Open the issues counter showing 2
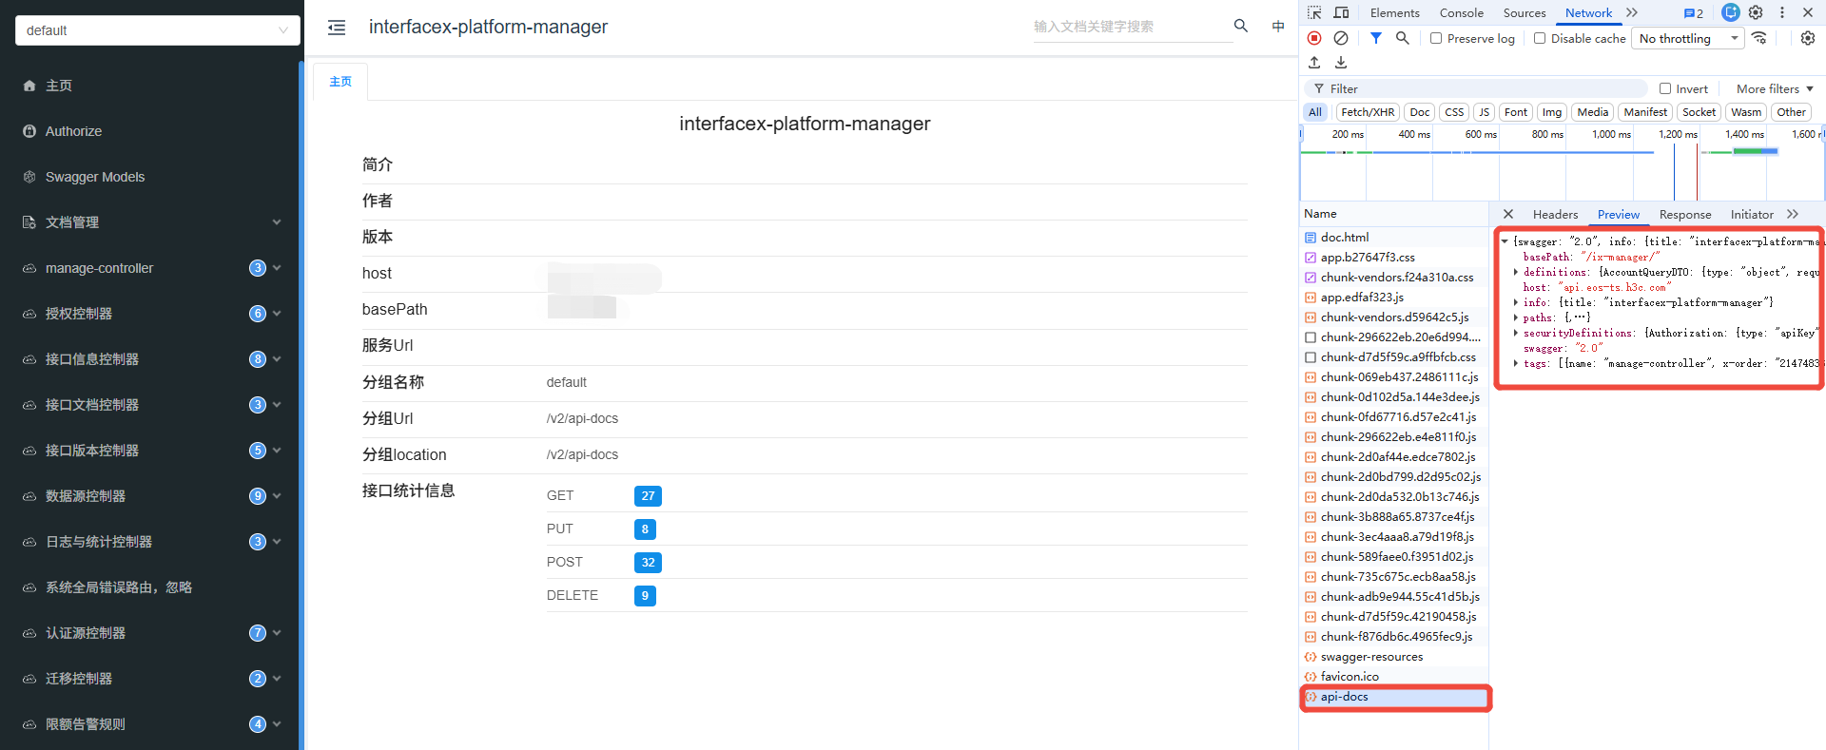The height and width of the screenshot is (750, 1826). pos(1694,13)
